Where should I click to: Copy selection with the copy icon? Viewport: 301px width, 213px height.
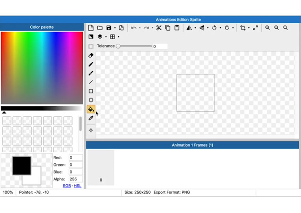click(168, 28)
